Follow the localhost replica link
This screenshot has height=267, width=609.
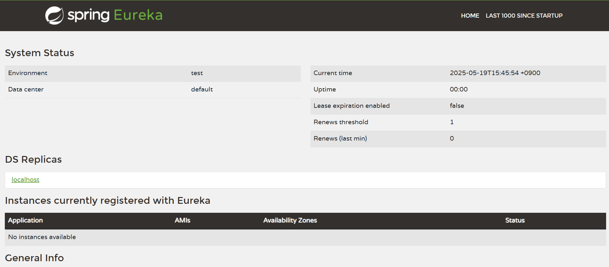(25, 179)
